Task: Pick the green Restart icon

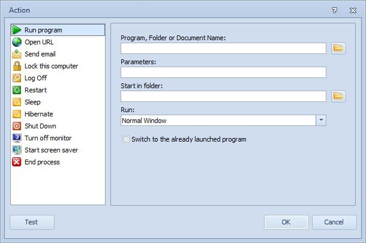Action: click(x=17, y=90)
